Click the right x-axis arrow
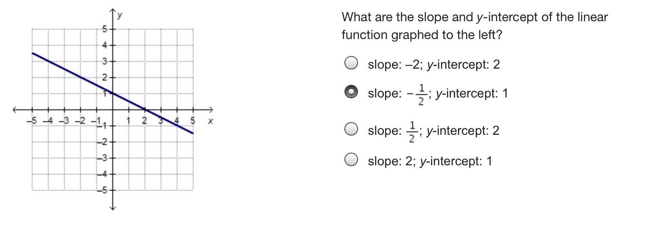Image resolution: width=666 pixels, height=245 pixels. click(x=210, y=110)
